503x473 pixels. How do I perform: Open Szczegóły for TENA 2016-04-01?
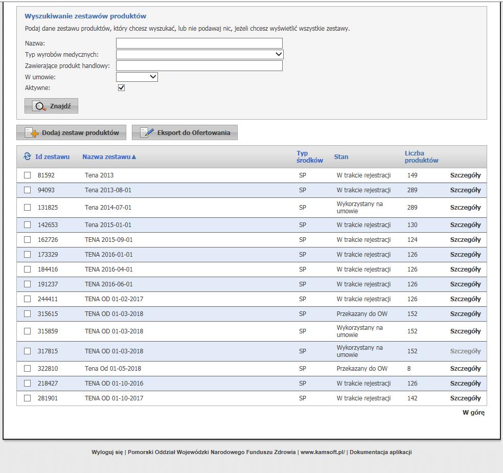click(x=465, y=269)
